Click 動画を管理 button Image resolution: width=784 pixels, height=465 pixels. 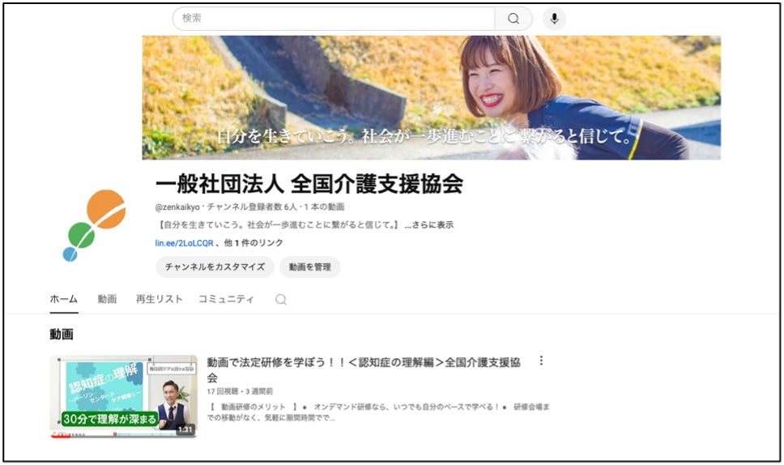309,267
